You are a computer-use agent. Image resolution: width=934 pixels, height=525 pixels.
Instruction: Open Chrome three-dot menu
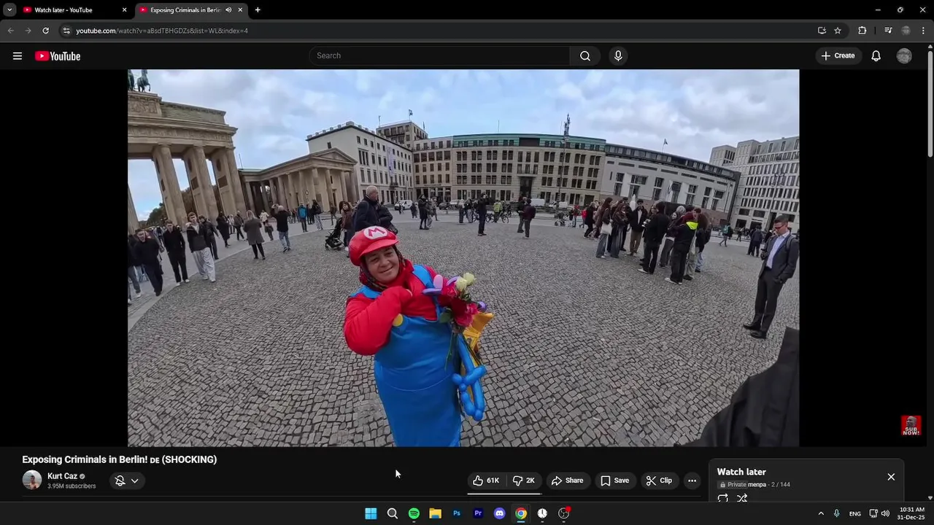923,31
